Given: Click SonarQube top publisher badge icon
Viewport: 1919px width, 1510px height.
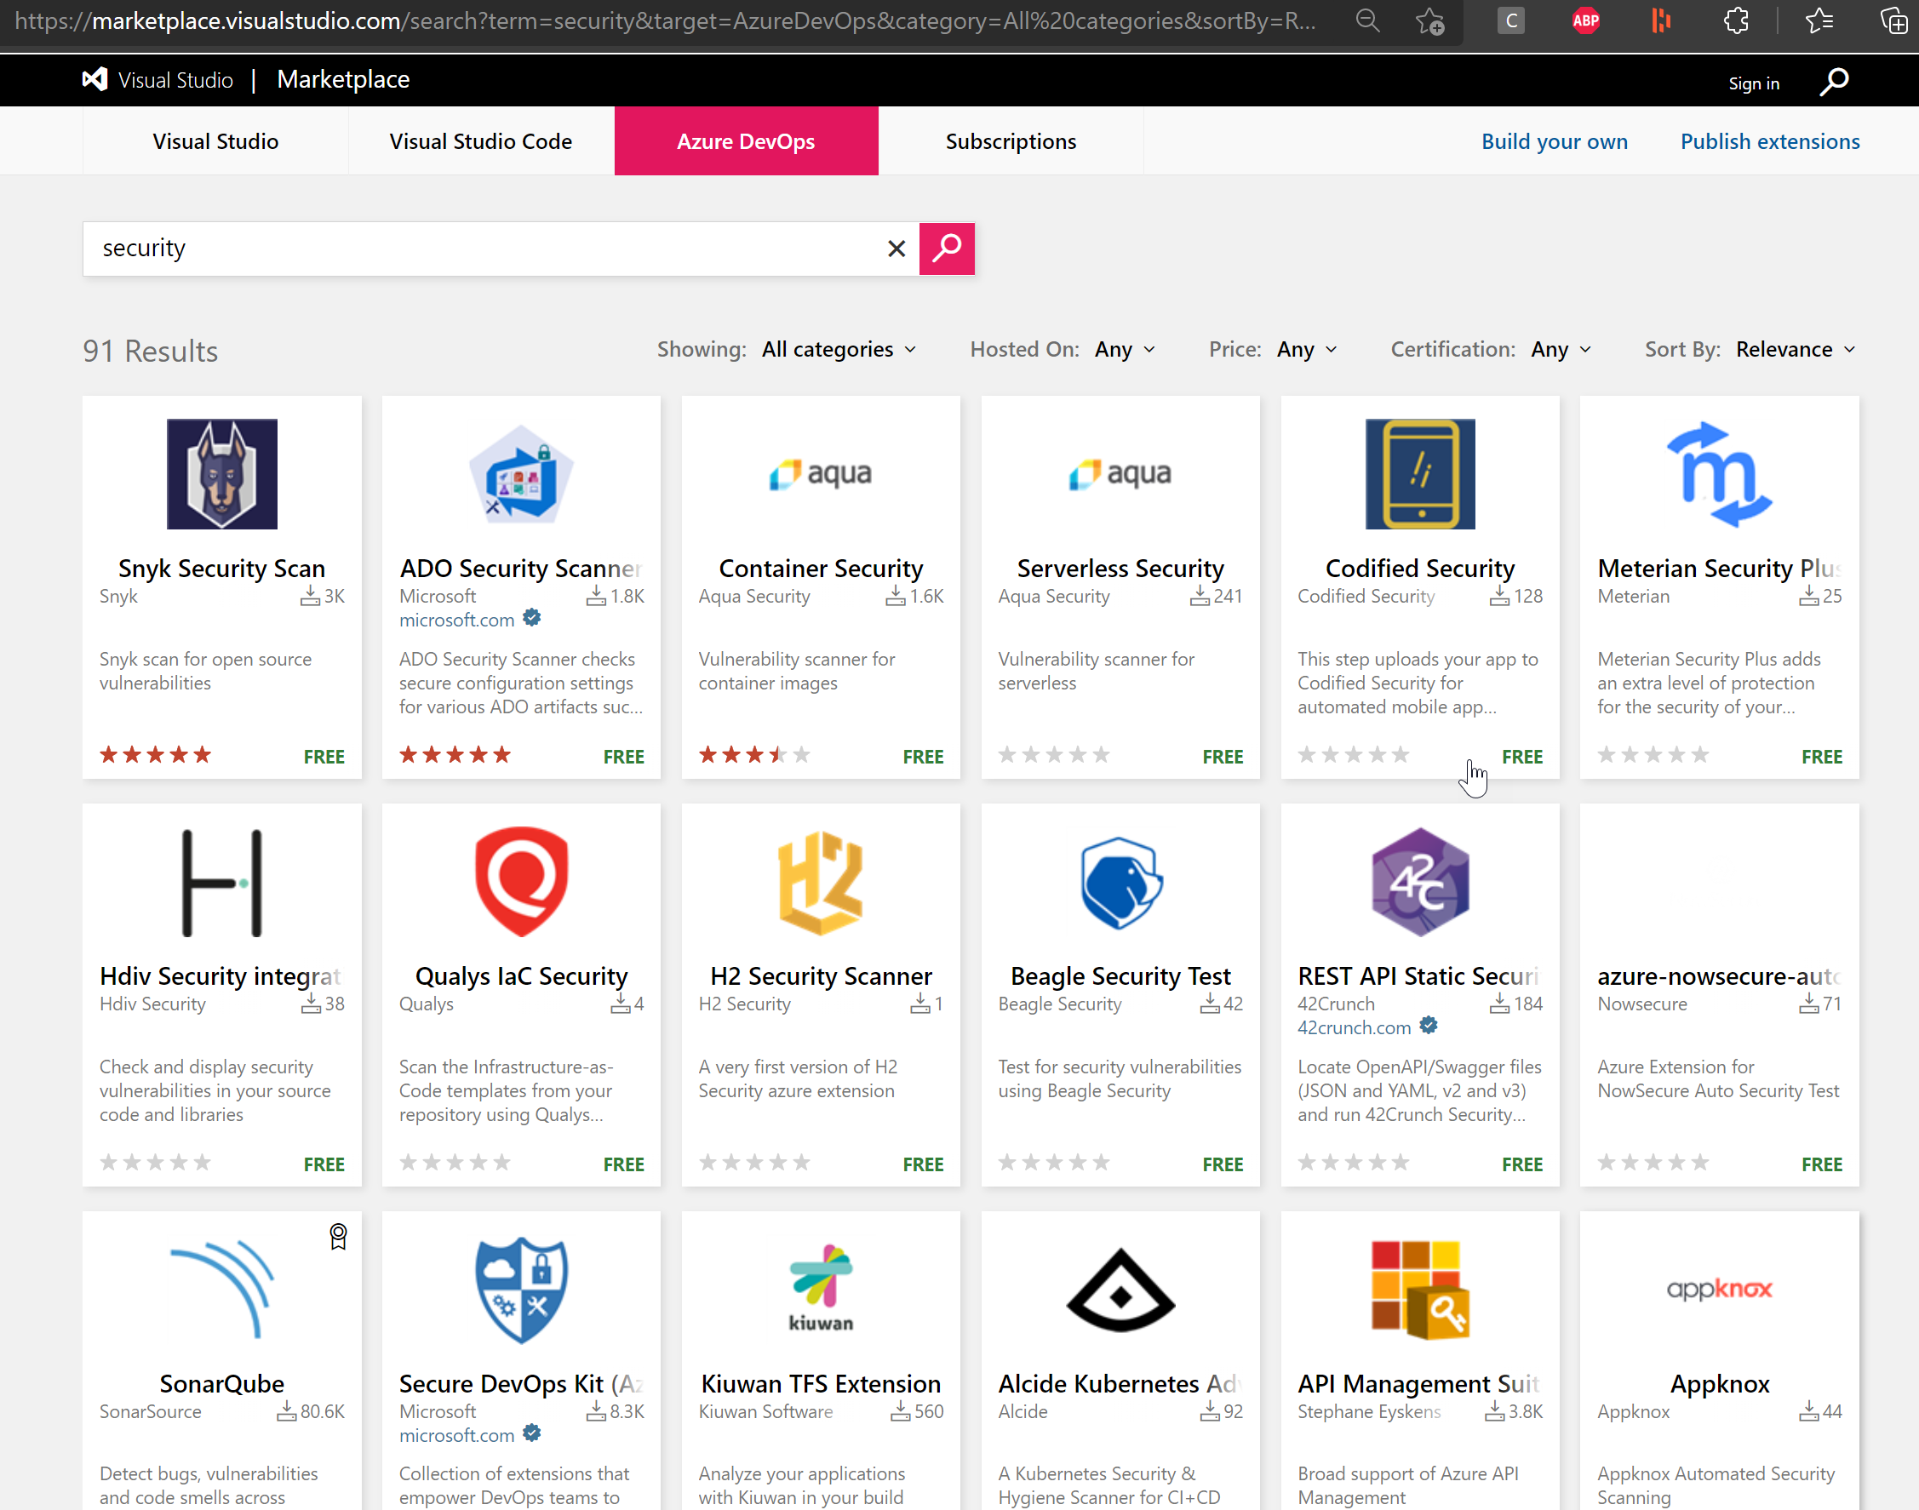Looking at the screenshot, I should [x=338, y=1236].
